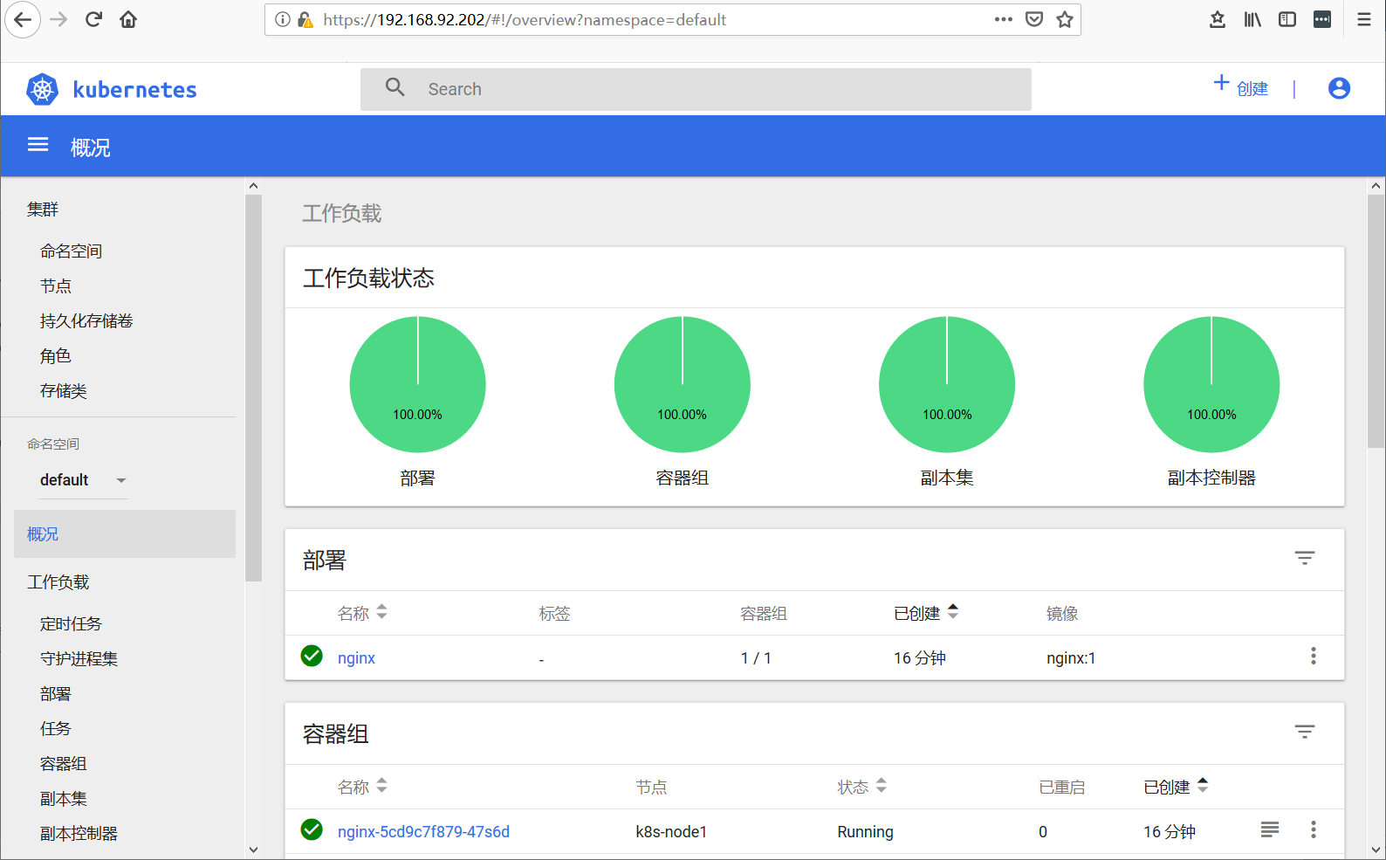Open the user account avatar icon
The width and height of the screenshot is (1386, 860).
[x=1339, y=88]
